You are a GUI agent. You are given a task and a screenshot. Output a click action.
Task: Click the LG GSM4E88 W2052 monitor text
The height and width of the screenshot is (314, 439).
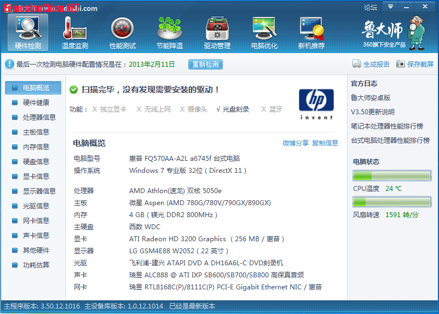click(x=178, y=251)
